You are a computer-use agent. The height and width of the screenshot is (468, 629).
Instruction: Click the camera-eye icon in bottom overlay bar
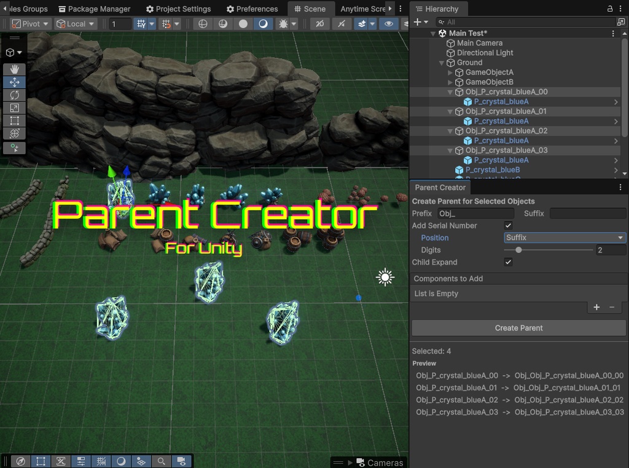[x=181, y=461]
